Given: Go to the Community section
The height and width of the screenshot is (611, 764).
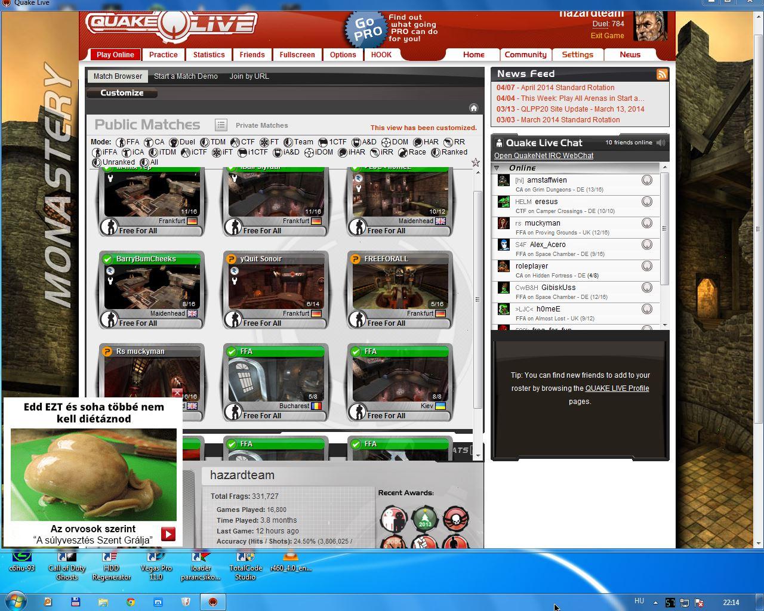Looking at the screenshot, I should click(x=525, y=54).
